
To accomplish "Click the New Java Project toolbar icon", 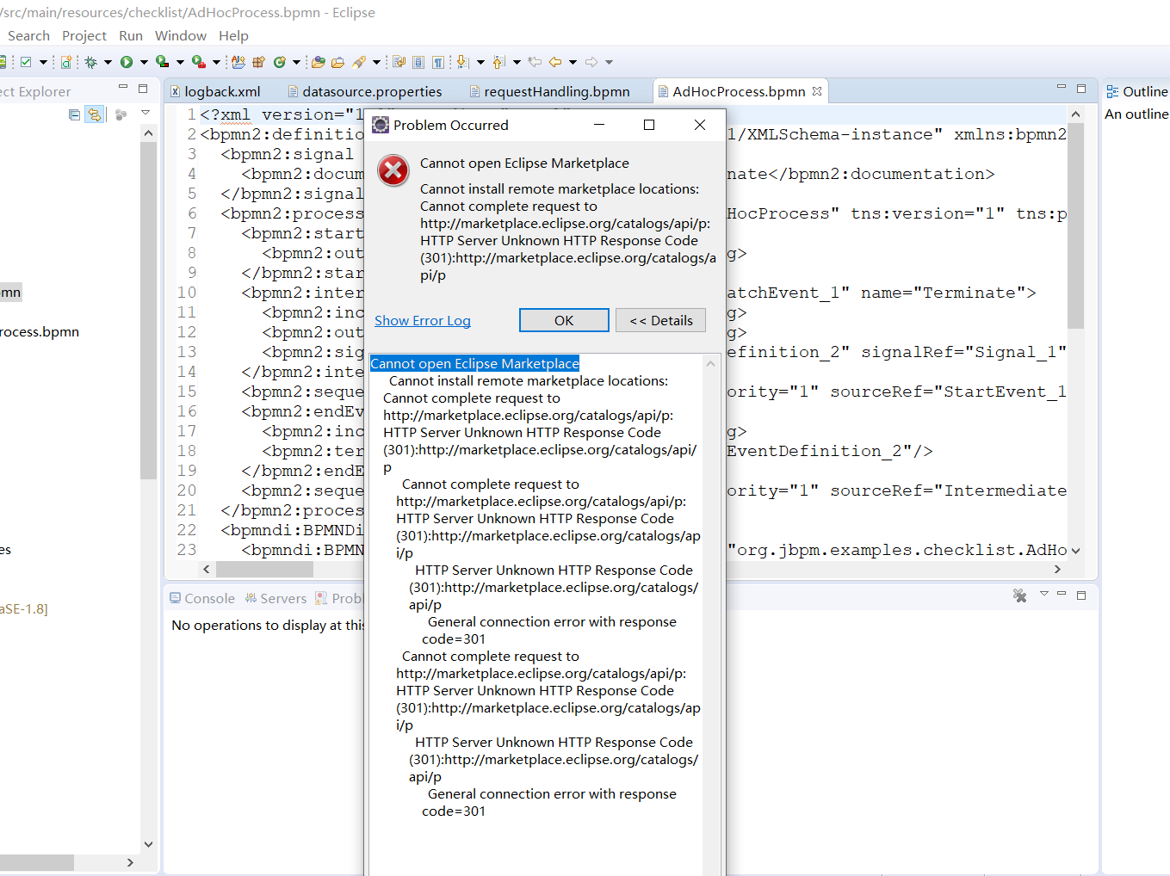I will 238,62.
